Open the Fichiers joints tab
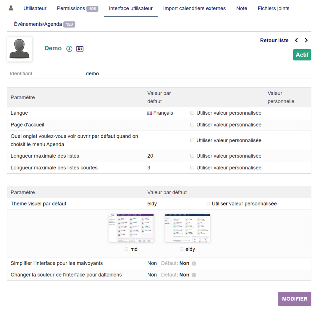Viewport: 315px width, 311px height. pyautogui.click(x=273, y=8)
